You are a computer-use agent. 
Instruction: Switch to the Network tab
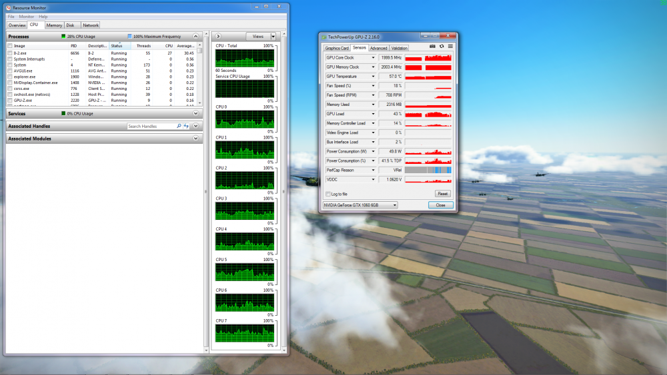[91, 25]
